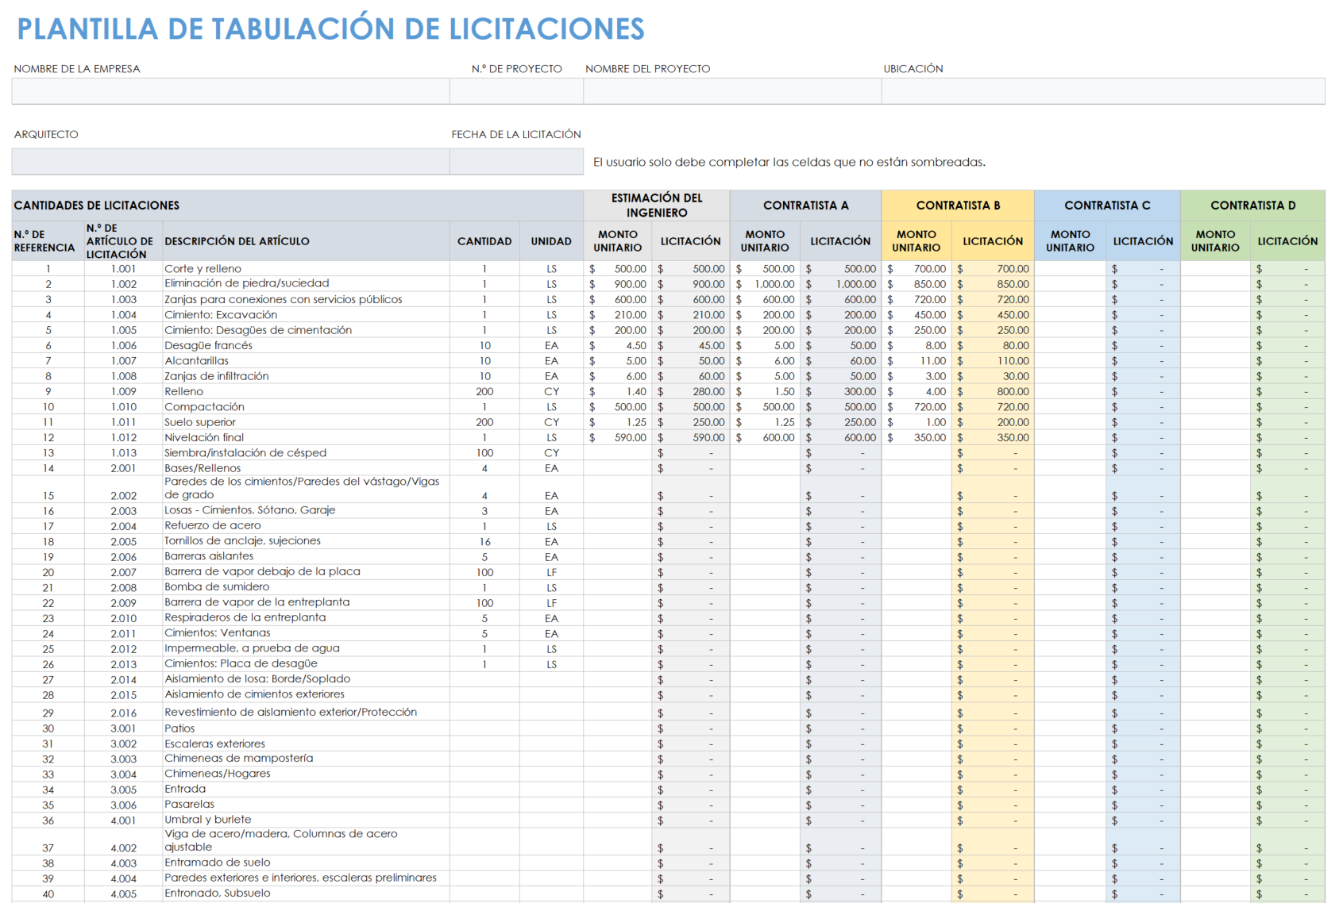Screen dimensions: 1339x903
Task: Select the 'Alcantarillas' cell
Action: pos(306,361)
